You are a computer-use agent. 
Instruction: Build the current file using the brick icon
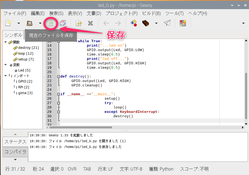tap(146, 23)
